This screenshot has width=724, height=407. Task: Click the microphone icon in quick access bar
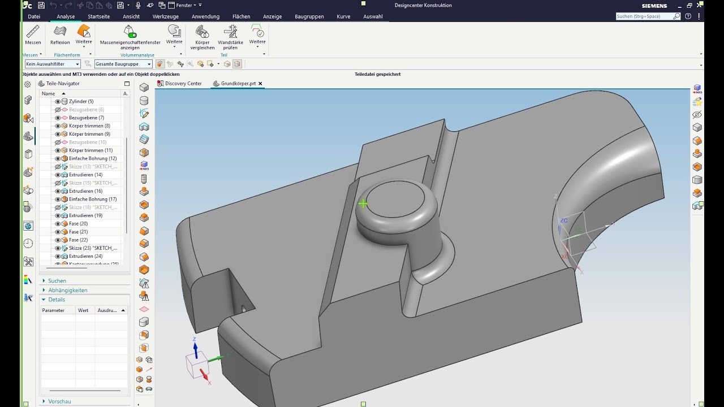click(138, 5)
